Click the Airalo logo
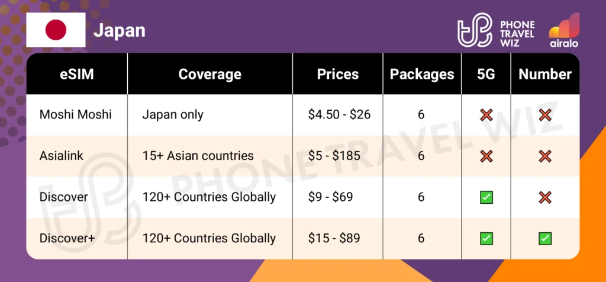 click(x=563, y=31)
